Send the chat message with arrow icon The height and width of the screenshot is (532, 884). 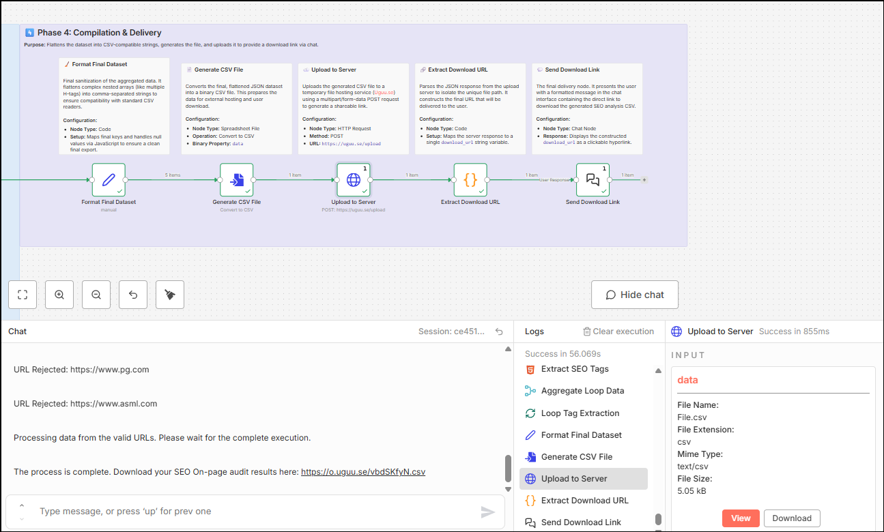488,512
